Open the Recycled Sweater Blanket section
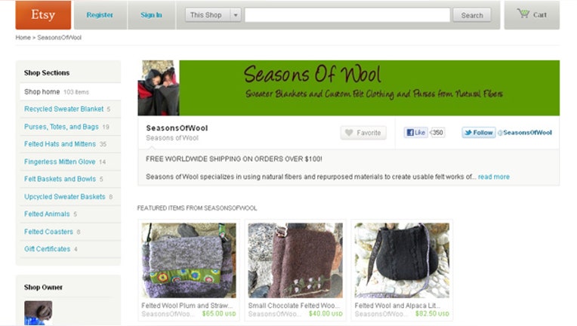The width and height of the screenshot is (577, 326). (64, 109)
